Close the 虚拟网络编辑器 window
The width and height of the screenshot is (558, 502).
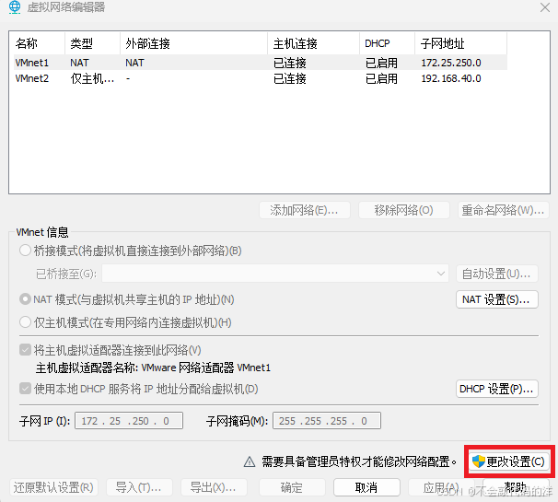point(545,7)
